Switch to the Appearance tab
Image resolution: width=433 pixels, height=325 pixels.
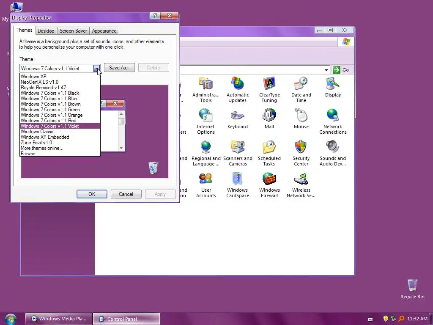[x=104, y=31]
